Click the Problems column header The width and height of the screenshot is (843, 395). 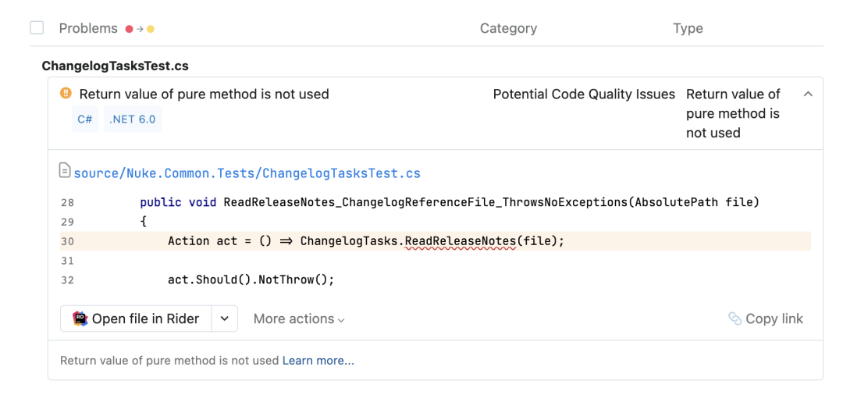coord(88,28)
